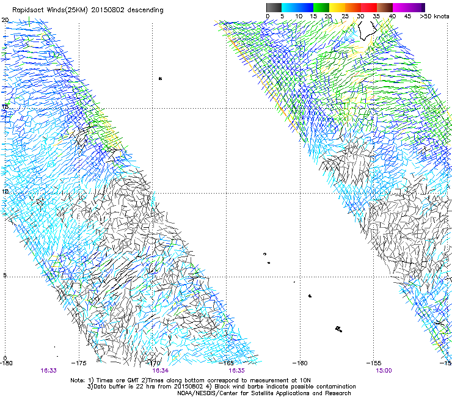
Task: Click the '-180' longitude axis label
Action: click(x=6, y=363)
